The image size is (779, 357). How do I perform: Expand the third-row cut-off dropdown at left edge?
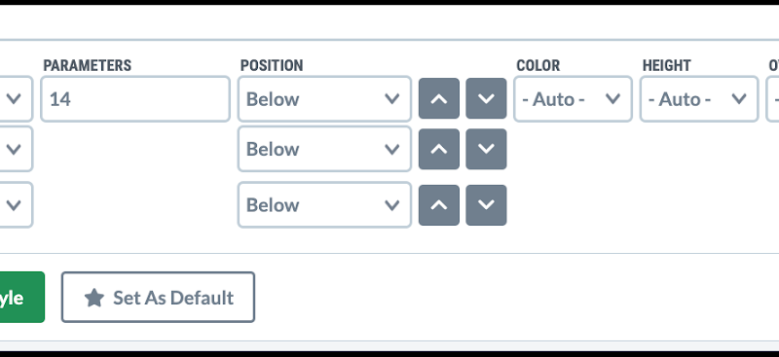click(16, 204)
